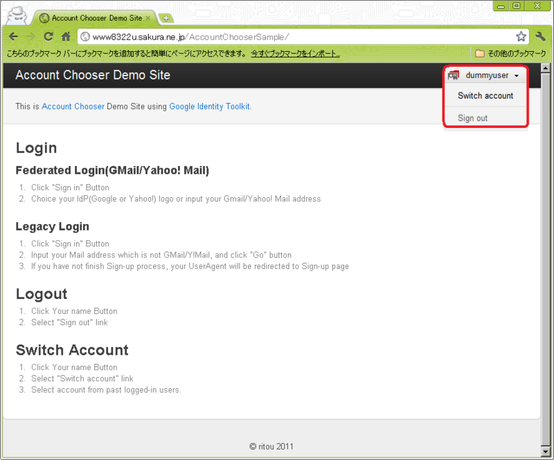Click the "Login" heading
This screenshot has width=554, height=460.
click(36, 148)
